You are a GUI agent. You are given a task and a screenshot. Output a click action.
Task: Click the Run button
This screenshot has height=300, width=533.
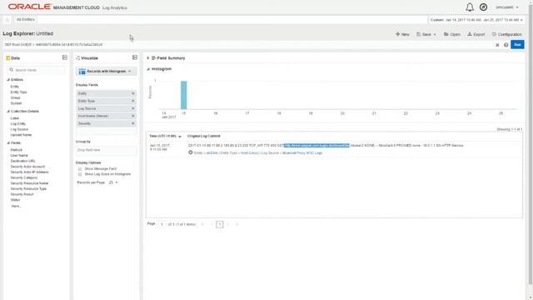tap(517, 44)
